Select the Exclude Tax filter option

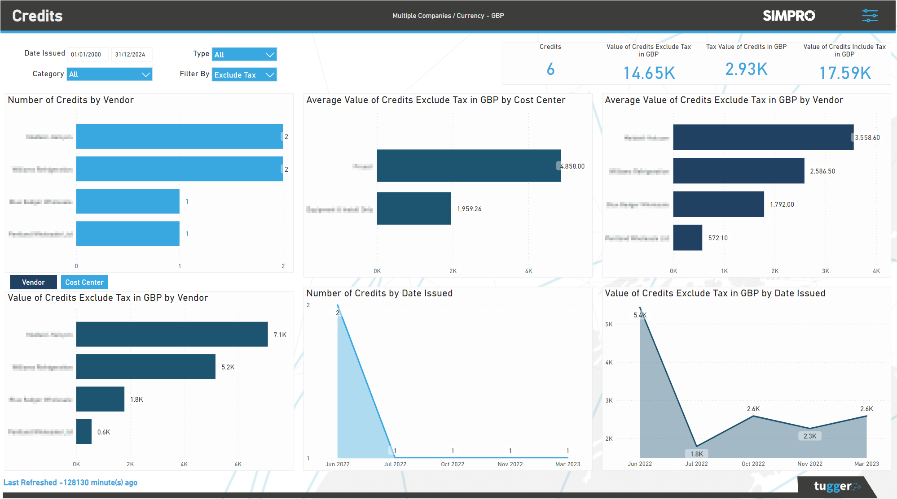tap(235, 74)
